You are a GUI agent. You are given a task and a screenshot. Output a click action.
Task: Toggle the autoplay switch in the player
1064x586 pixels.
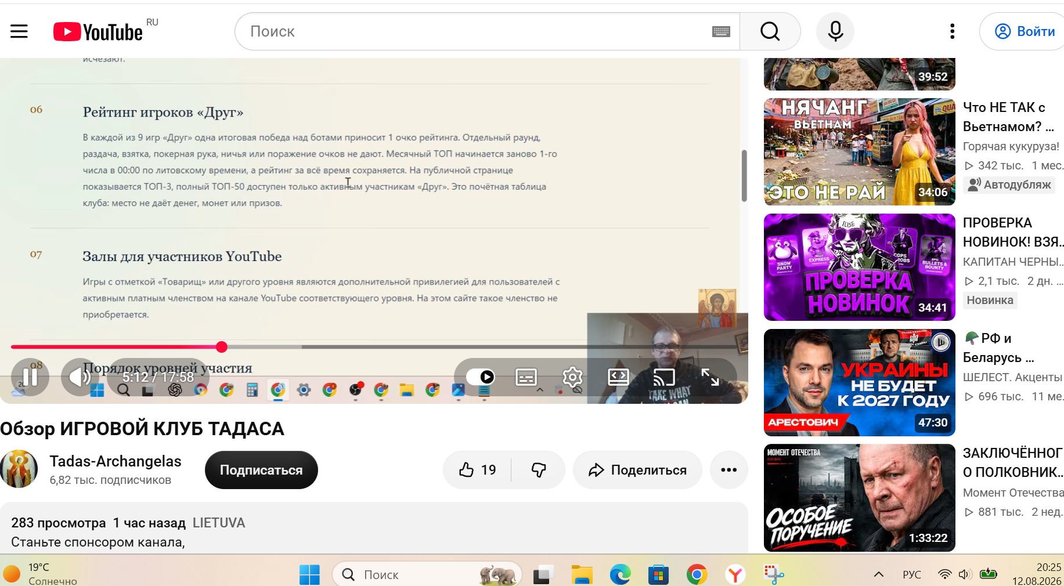coord(481,377)
